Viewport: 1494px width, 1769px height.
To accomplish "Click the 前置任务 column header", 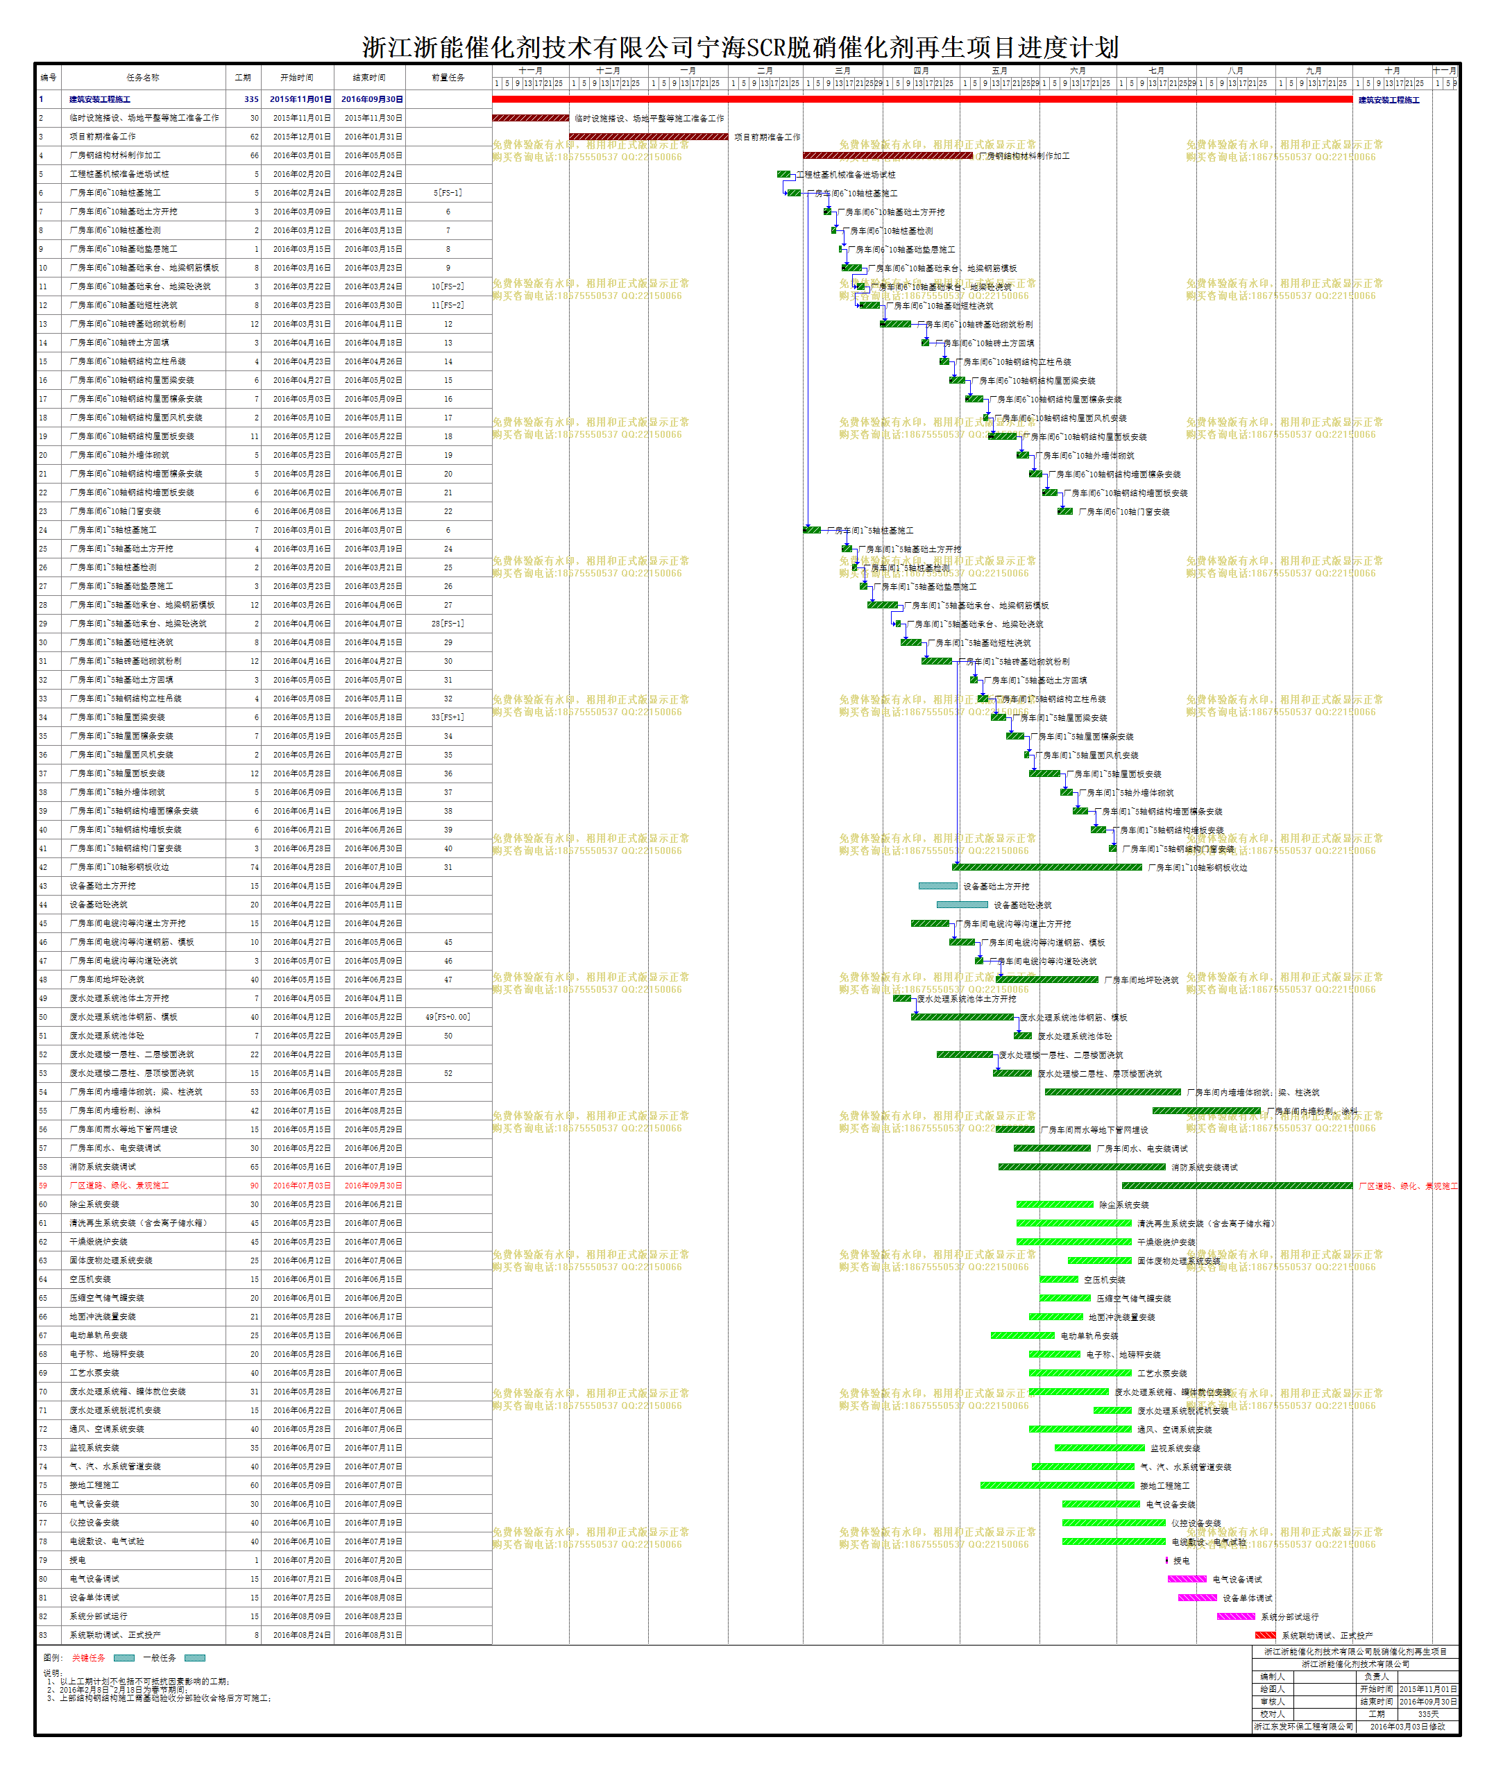I will 448,77.
